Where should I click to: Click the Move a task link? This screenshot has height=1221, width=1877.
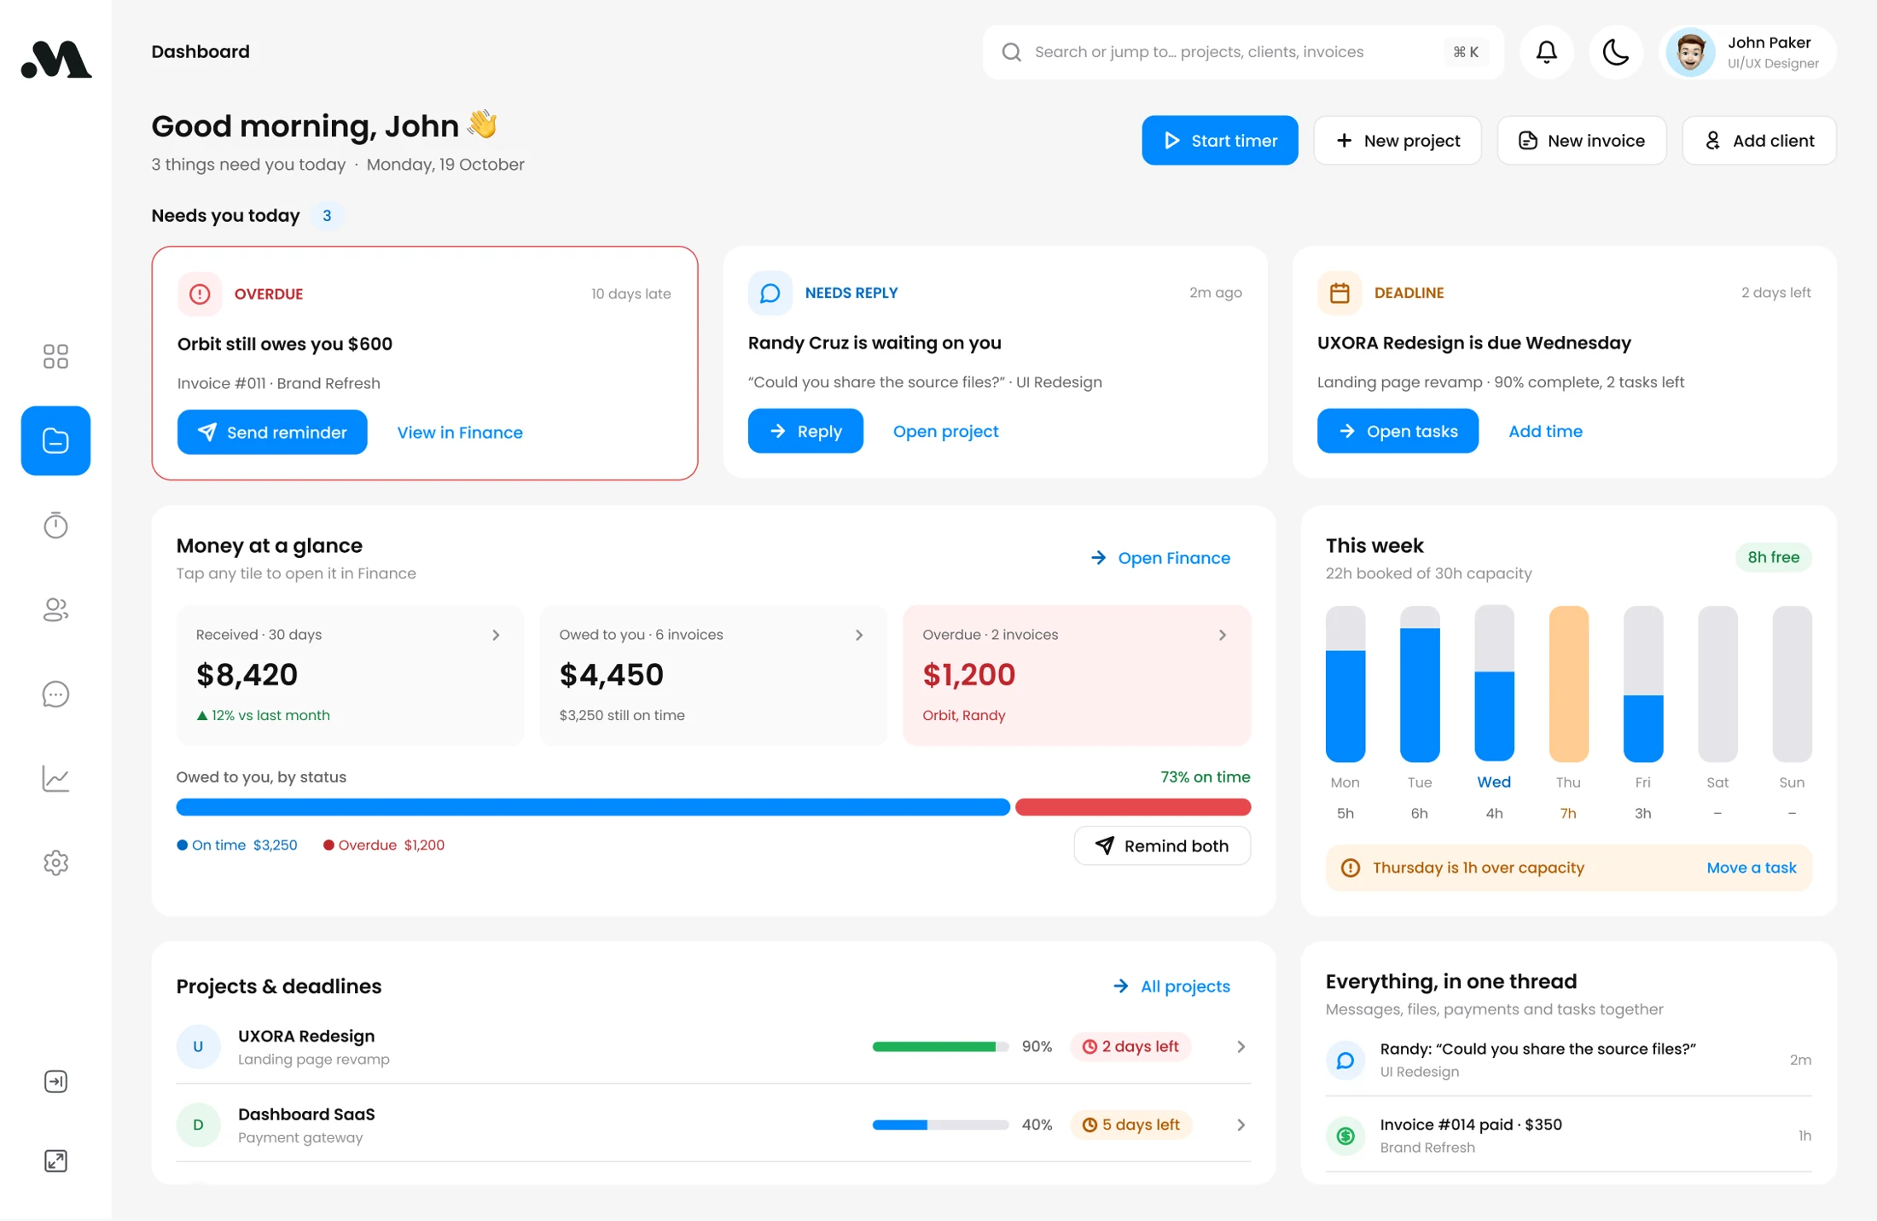pyautogui.click(x=1752, y=868)
